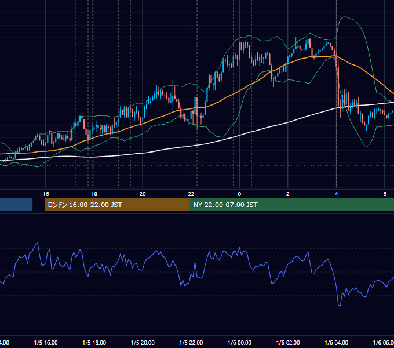Screen dimensions: 394x348
Task: Click the upper Bollinger band peak after 4:00
Action: [344, 17]
